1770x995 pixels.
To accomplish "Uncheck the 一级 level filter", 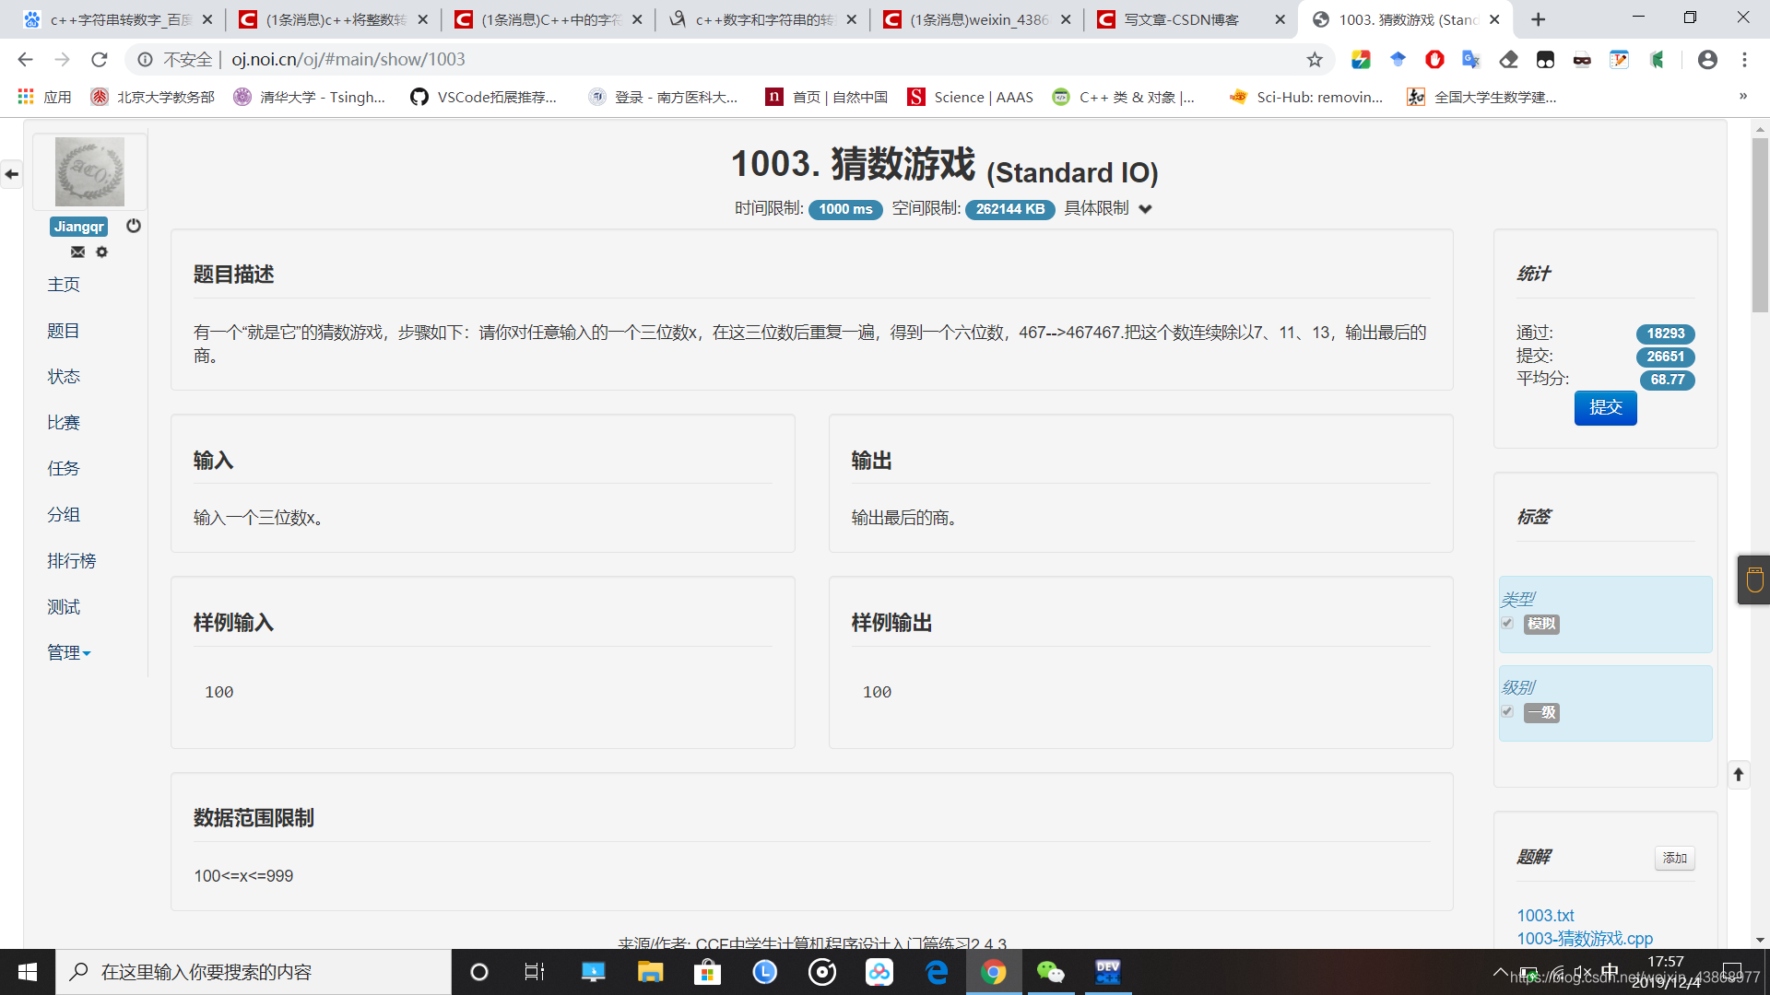I will (1508, 712).
